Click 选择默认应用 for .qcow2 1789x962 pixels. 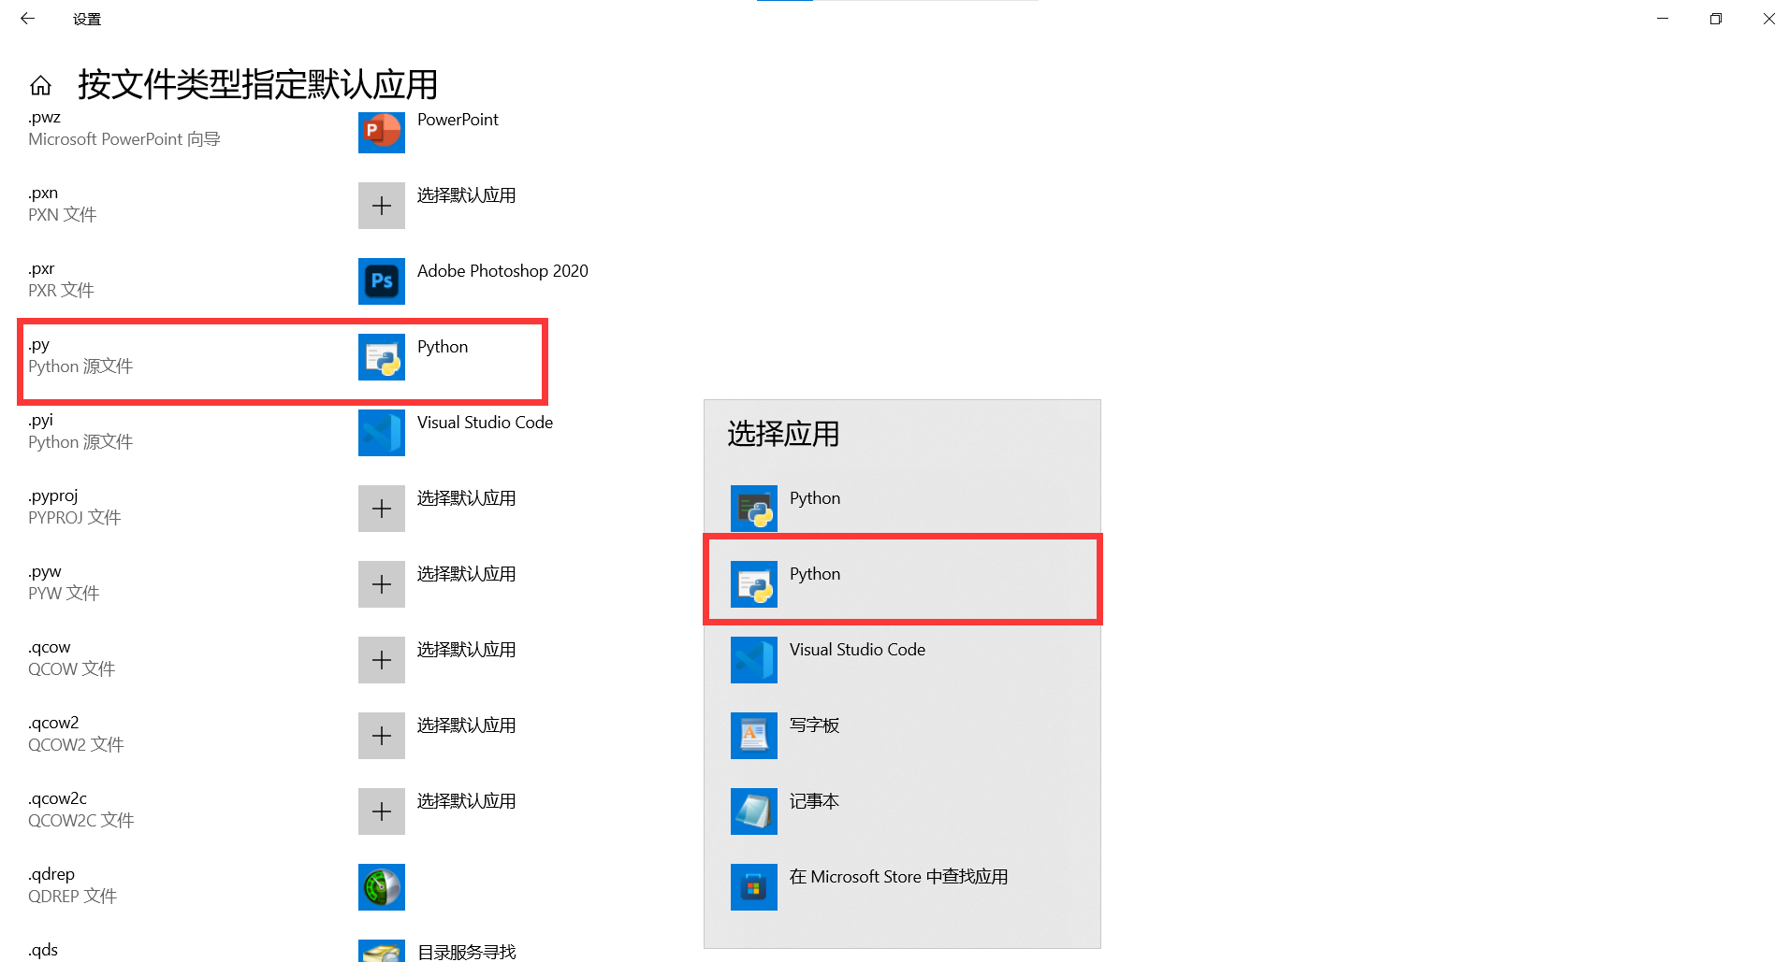coord(466,725)
